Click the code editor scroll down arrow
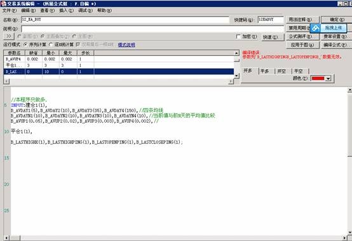The width and height of the screenshot is (352, 241). (349, 232)
